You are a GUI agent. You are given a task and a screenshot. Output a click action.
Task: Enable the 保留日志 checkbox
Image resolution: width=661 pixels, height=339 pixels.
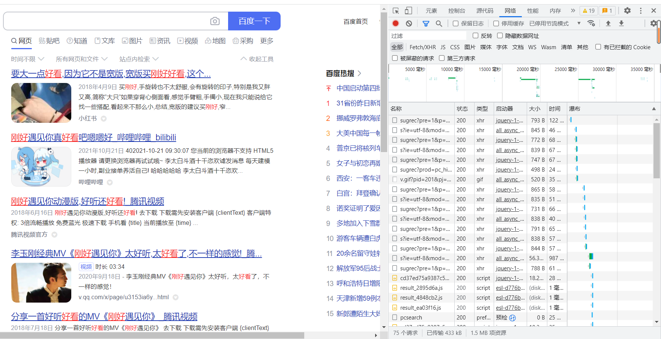pos(455,23)
